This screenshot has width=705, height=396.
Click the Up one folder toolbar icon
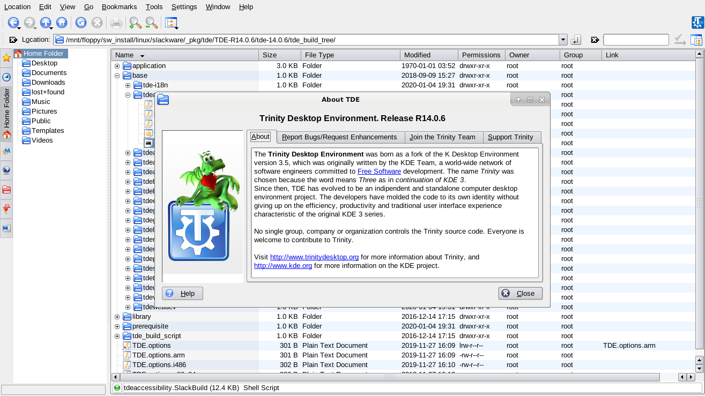[46, 23]
